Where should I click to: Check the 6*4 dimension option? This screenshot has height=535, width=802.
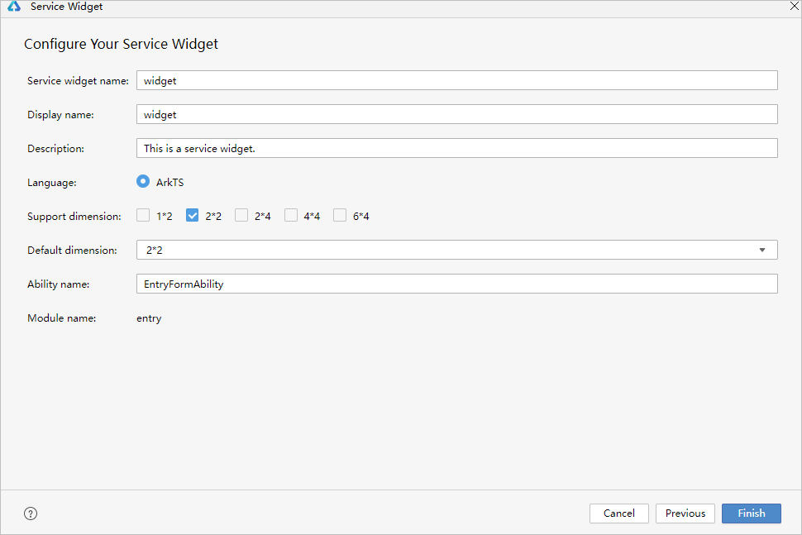point(340,216)
